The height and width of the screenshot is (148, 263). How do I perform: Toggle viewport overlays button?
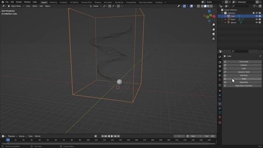[191, 6]
